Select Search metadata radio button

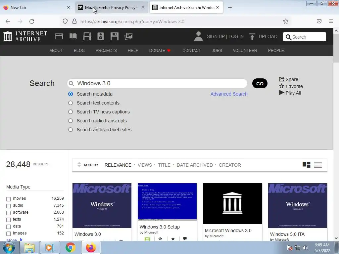(71, 94)
